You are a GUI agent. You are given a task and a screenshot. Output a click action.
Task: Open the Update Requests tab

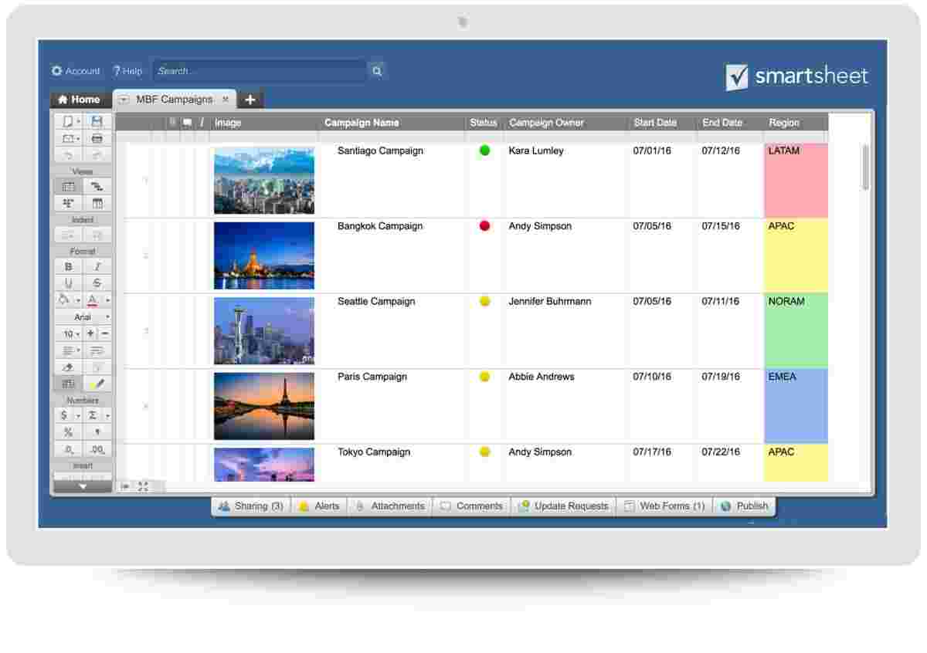(x=563, y=506)
